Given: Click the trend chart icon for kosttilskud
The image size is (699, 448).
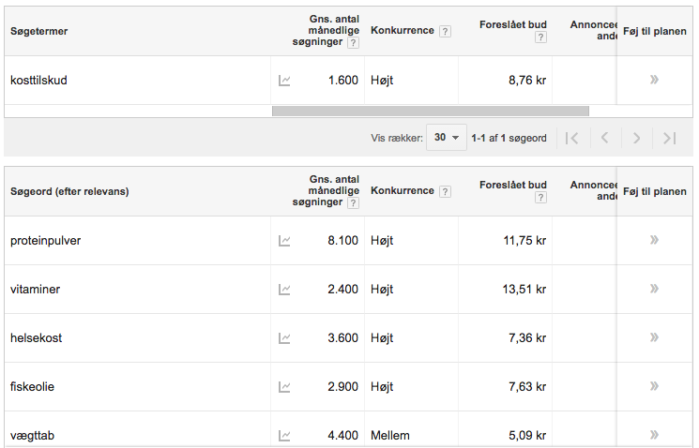Looking at the screenshot, I should [x=284, y=81].
